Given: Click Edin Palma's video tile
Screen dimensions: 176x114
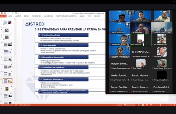Looking at the screenshot, I should 162,52.
